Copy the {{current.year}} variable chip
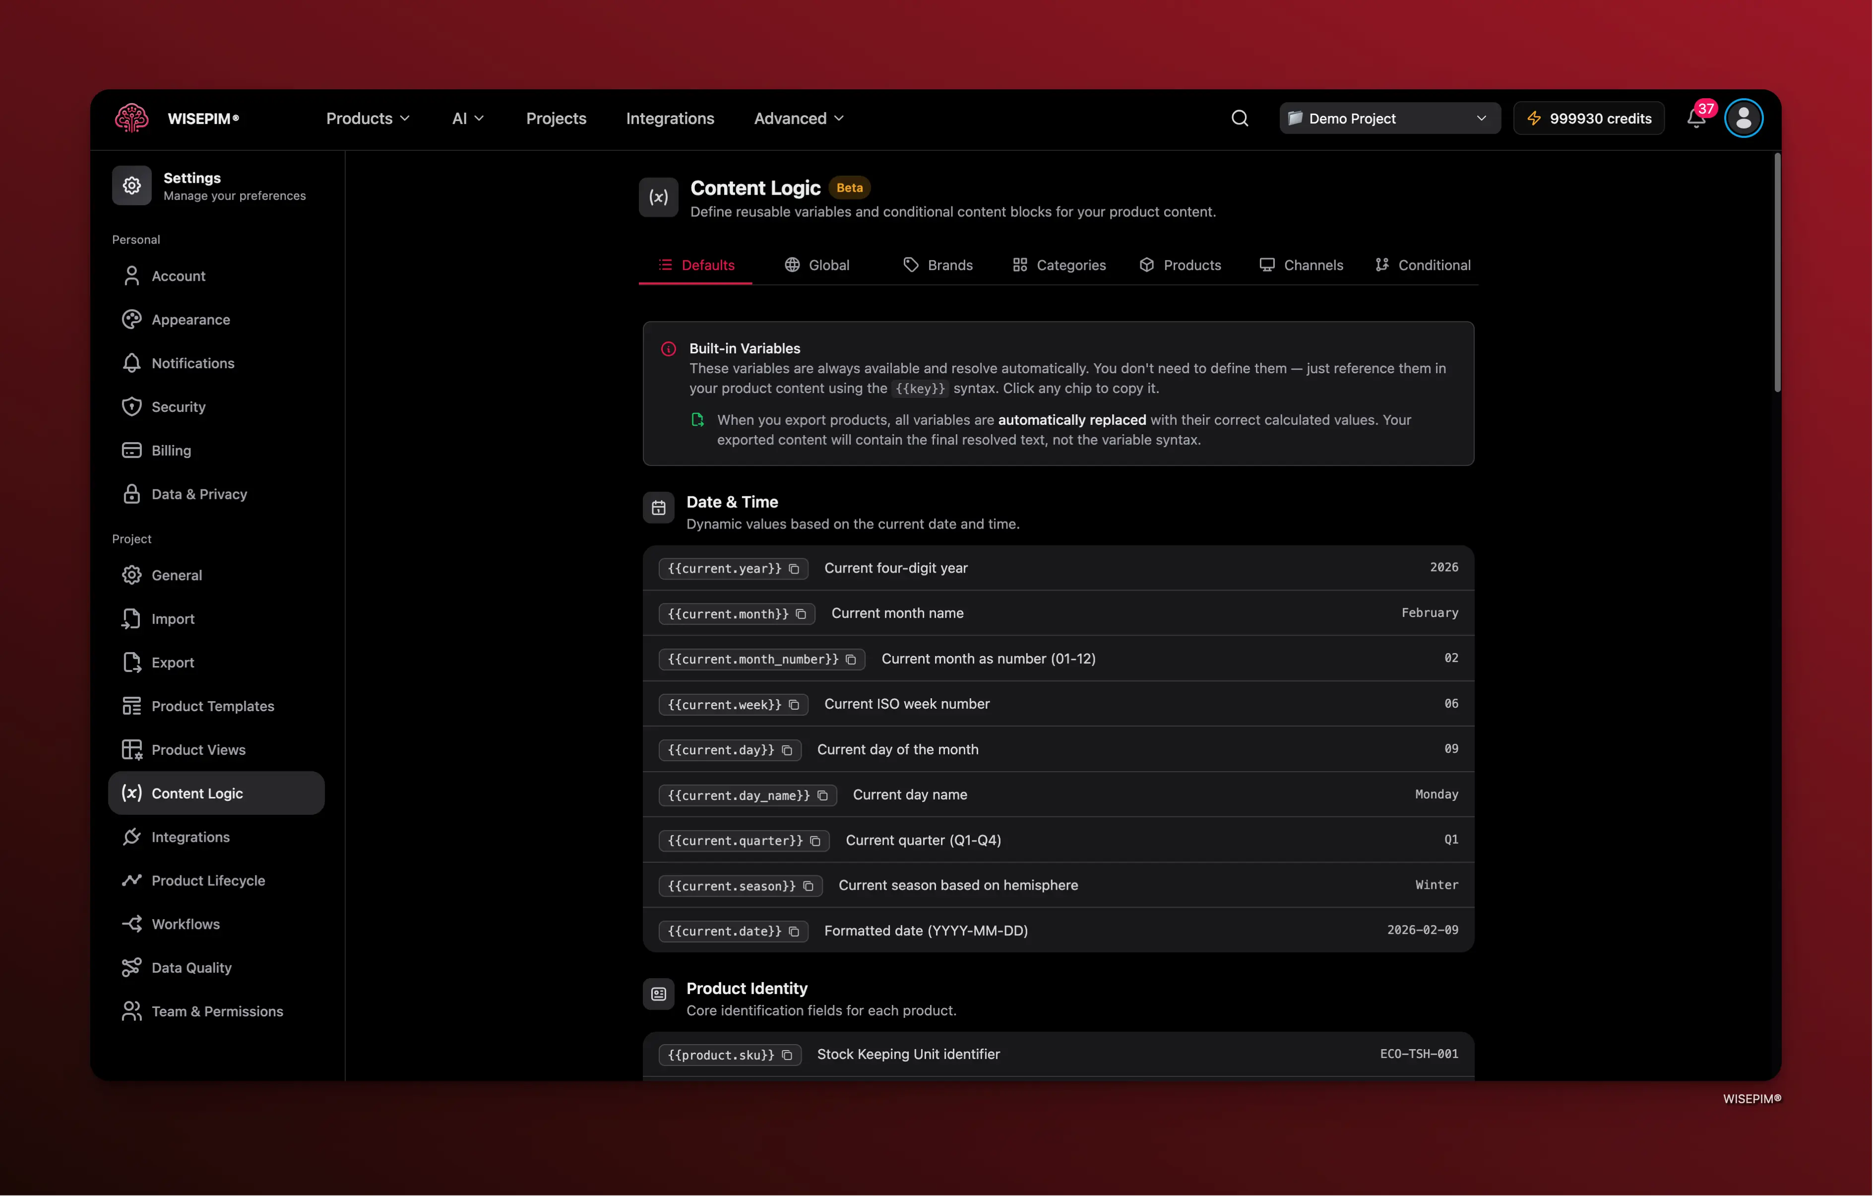The height and width of the screenshot is (1196, 1873). [x=733, y=568]
